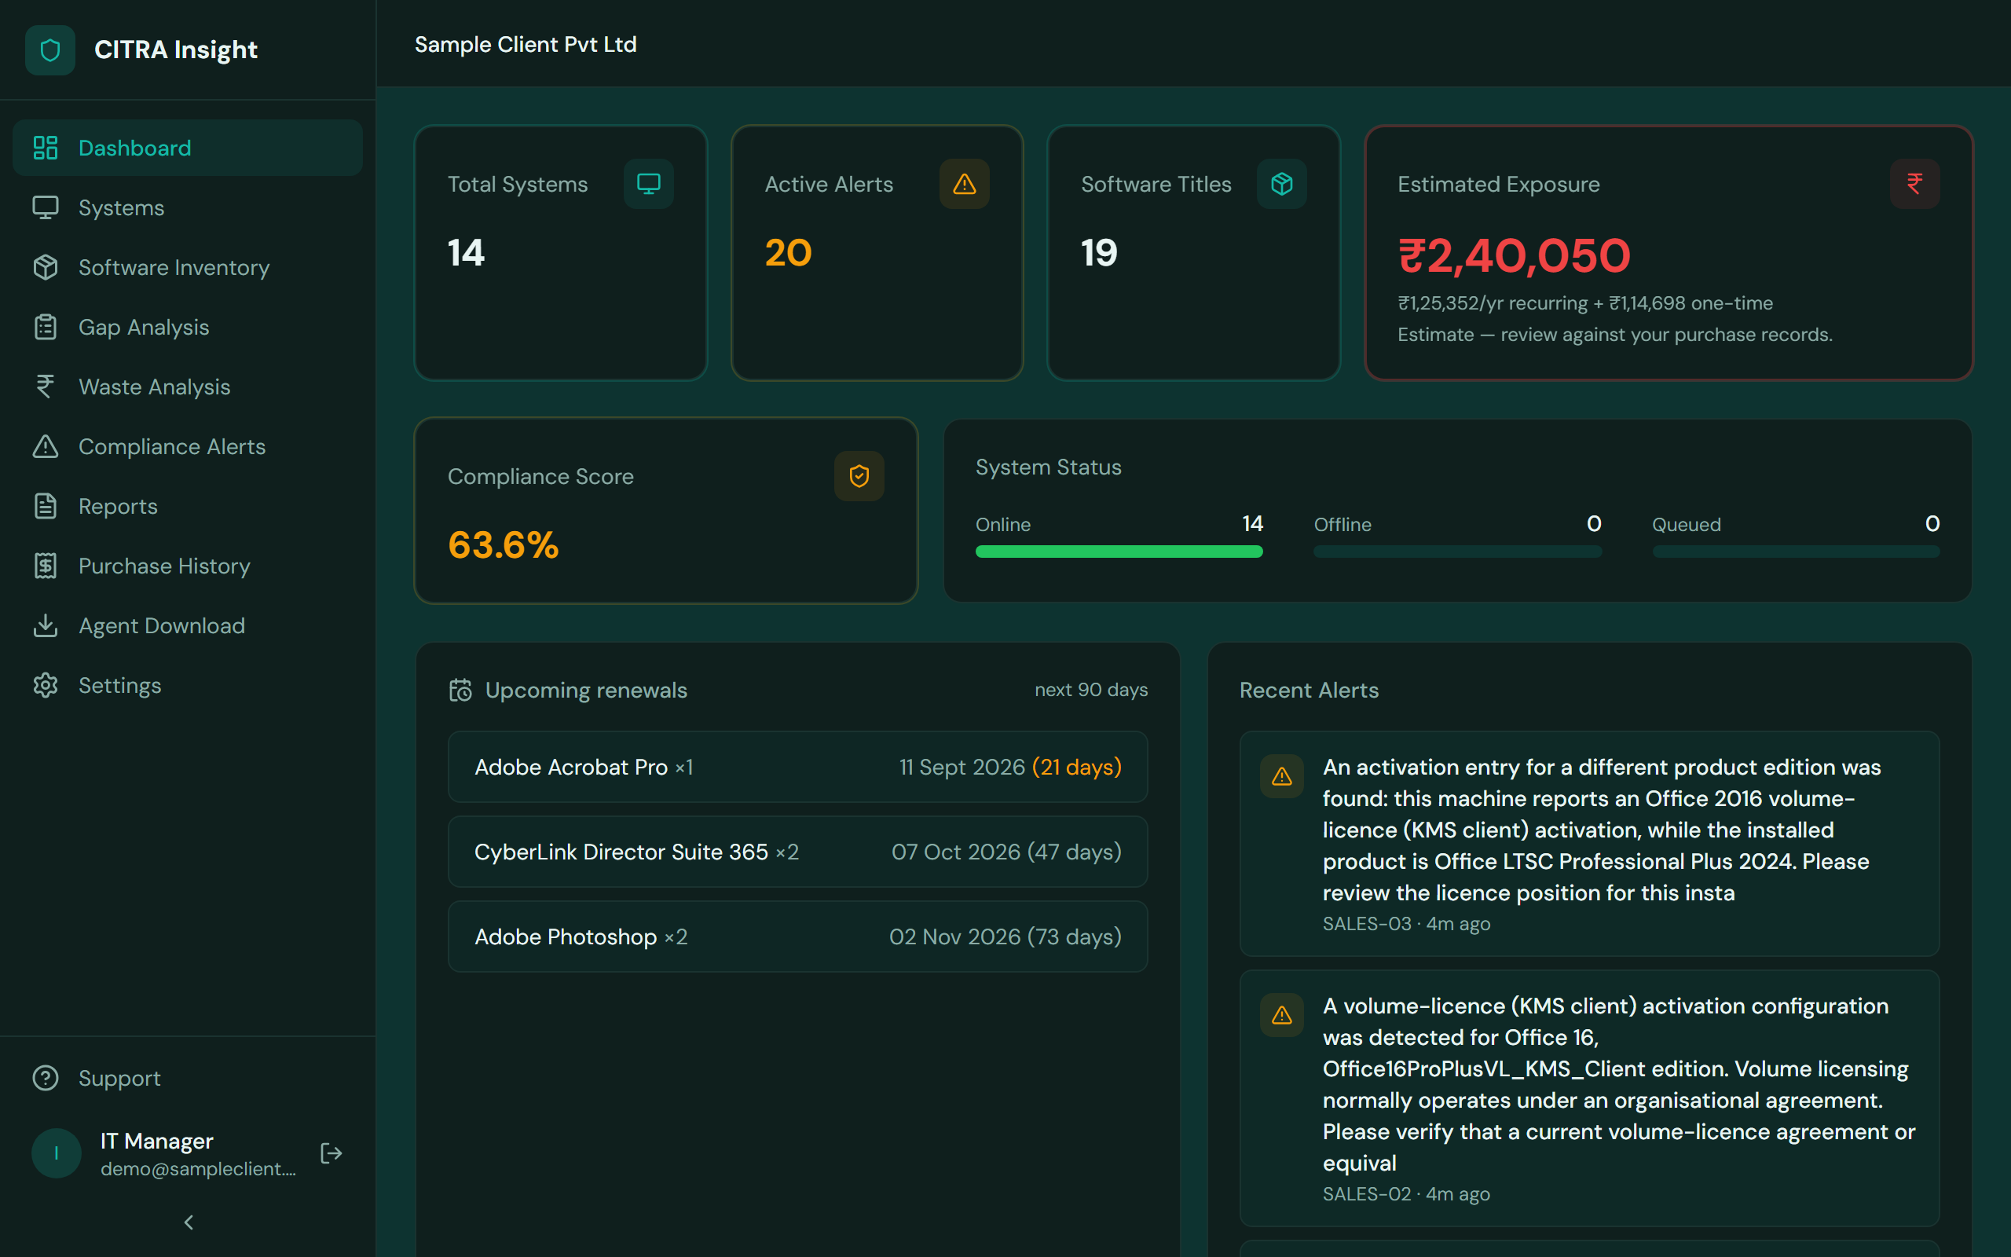This screenshot has height=1257, width=2011.
Task: Click the Queued systems progress bar
Action: tap(1796, 552)
